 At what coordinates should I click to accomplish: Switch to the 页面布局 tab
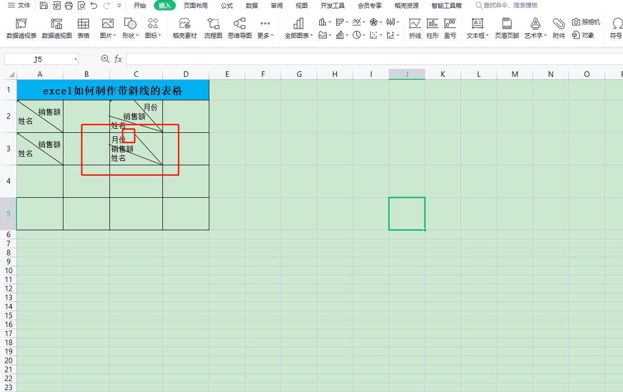pos(195,6)
